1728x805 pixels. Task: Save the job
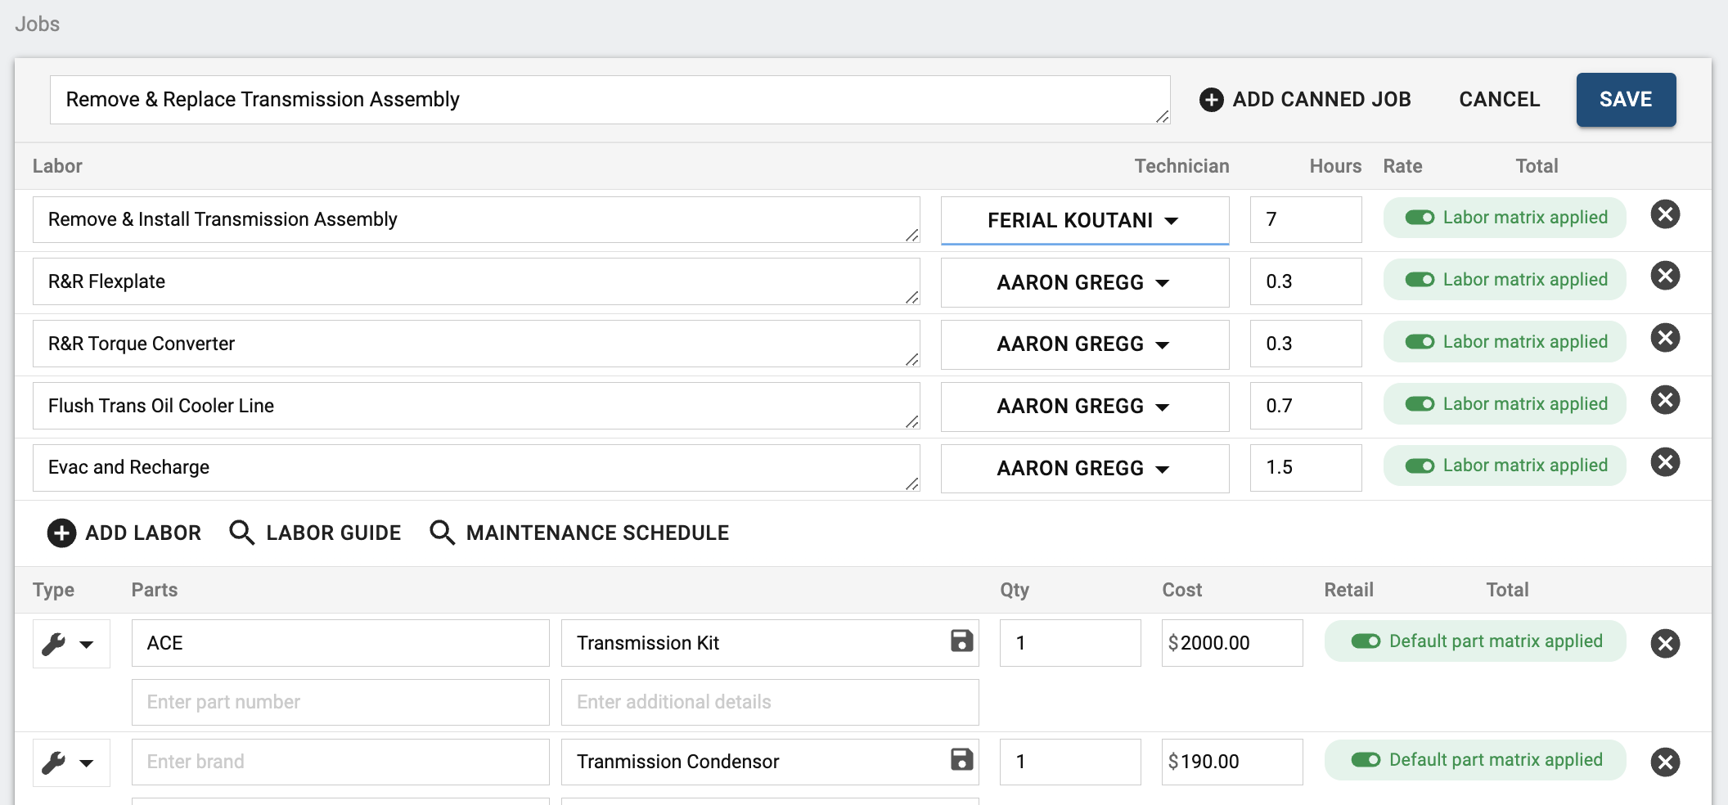tap(1626, 100)
